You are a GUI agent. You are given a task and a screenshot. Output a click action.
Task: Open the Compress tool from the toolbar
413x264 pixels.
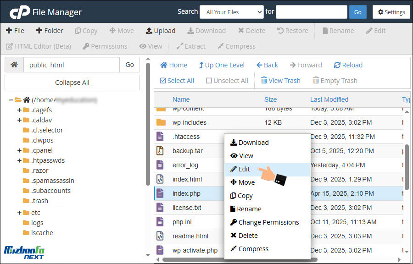(x=236, y=46)
